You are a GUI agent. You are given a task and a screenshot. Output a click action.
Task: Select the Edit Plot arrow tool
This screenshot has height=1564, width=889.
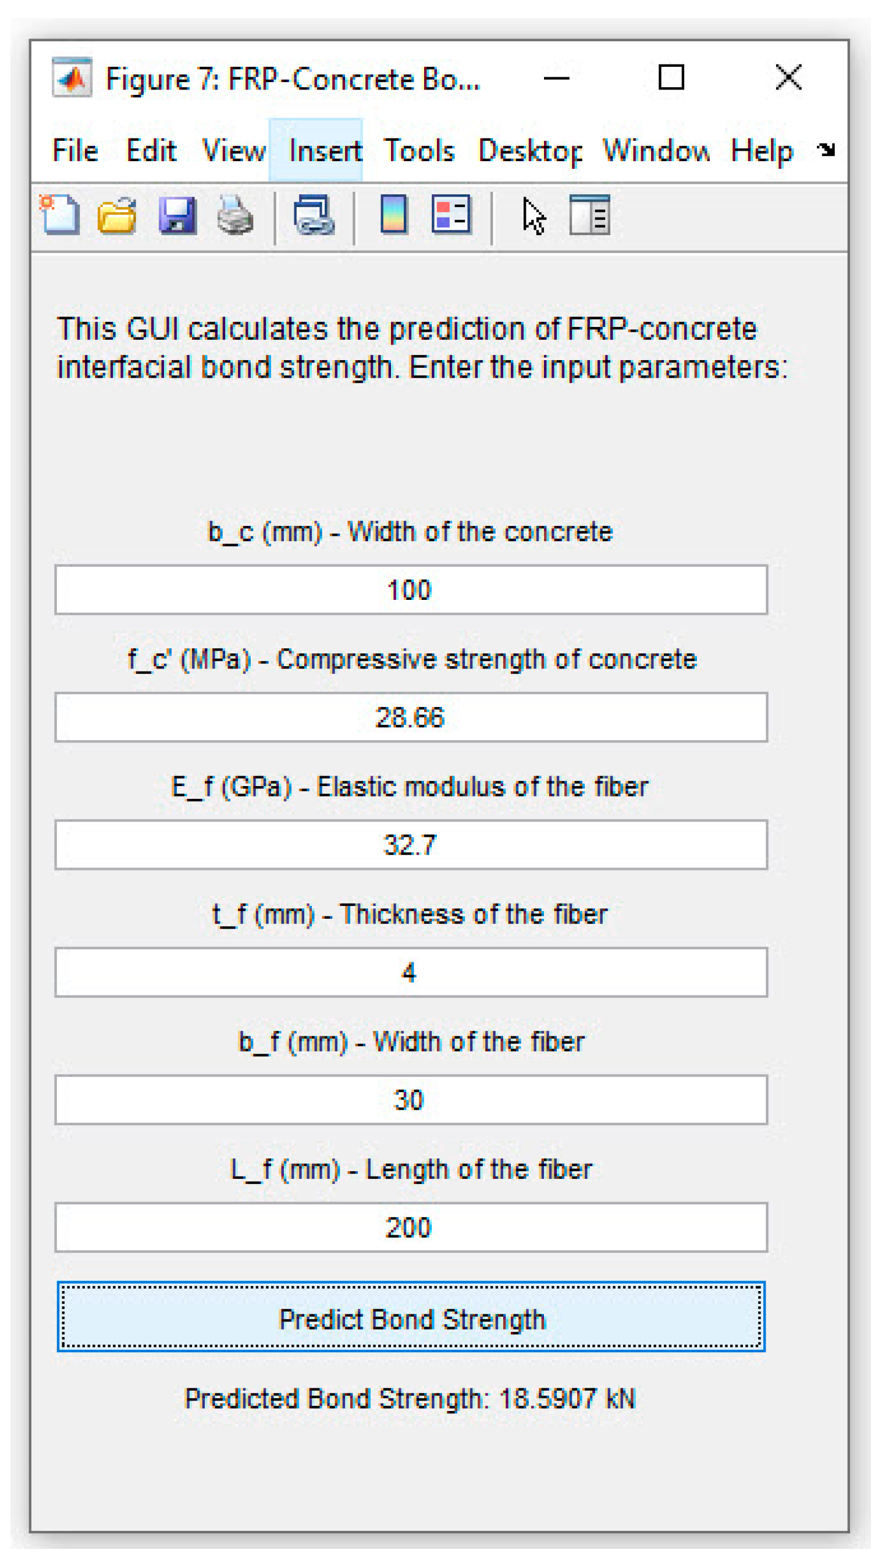click(x=533, y=216)
